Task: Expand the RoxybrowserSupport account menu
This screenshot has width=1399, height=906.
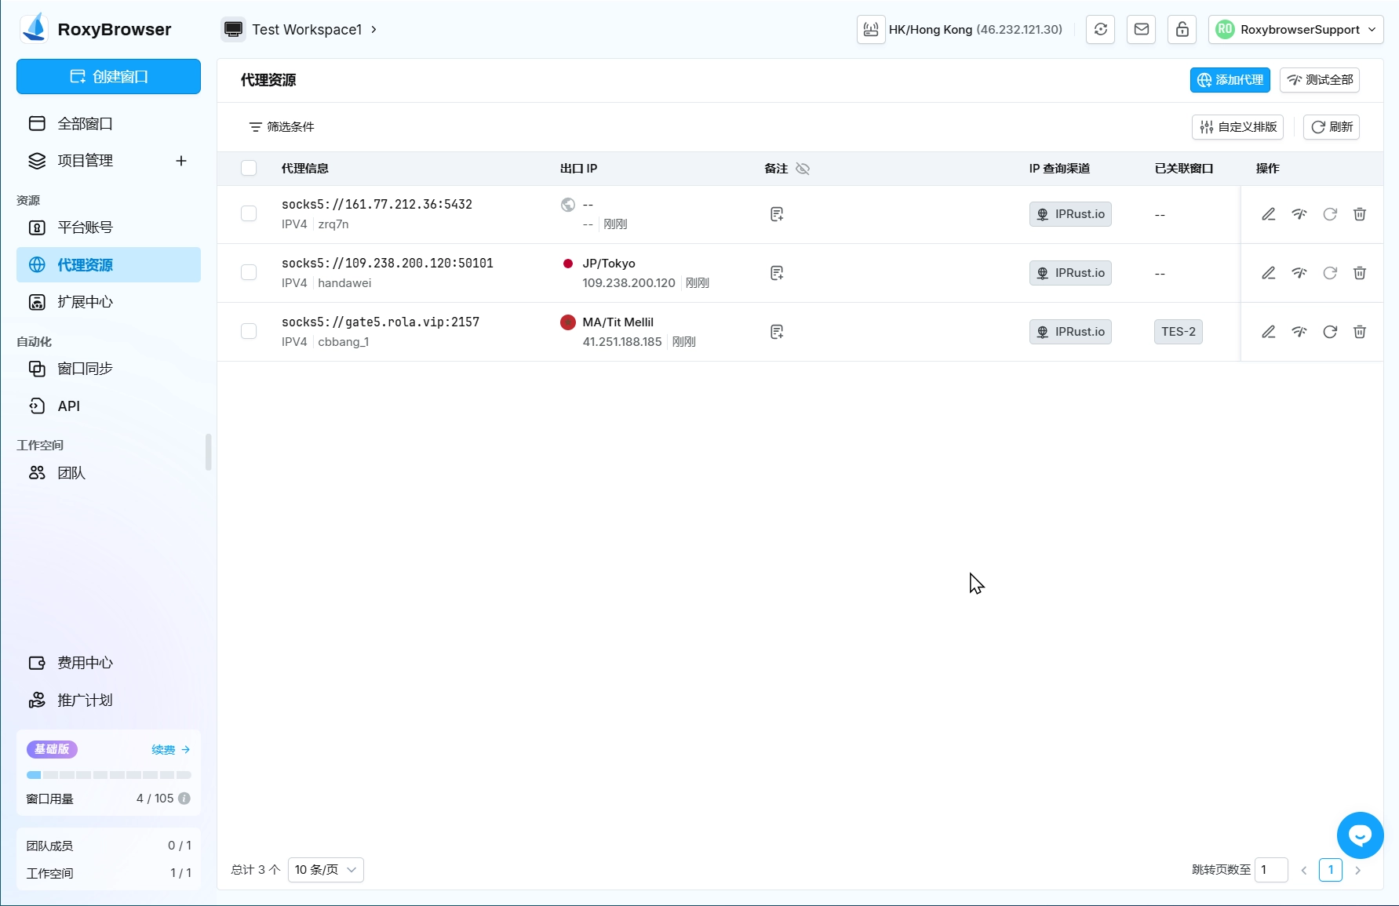Action: (x=1295, y=30)
